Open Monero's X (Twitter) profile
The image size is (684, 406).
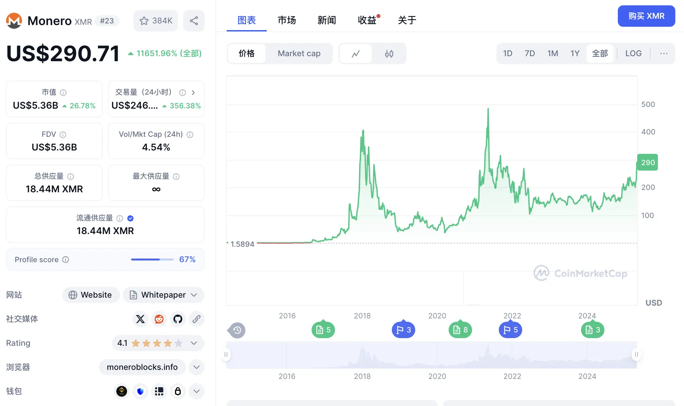pyautogui.click(x=140, y=319)
